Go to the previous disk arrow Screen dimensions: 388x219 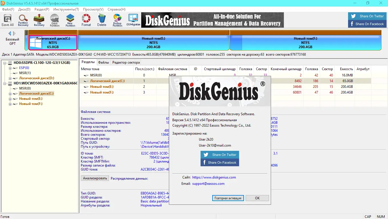pos(10,33)
